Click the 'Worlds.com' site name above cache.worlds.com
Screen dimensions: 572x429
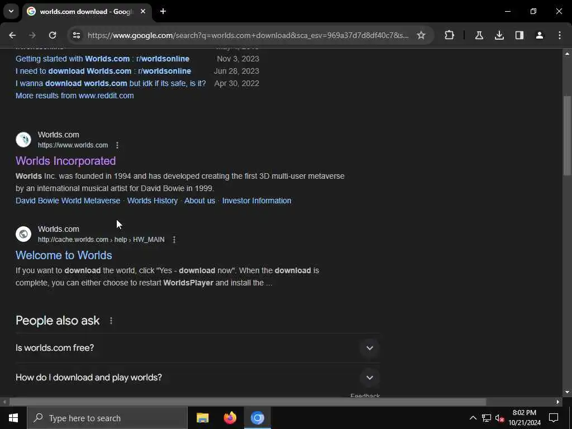tap(58, 229)
